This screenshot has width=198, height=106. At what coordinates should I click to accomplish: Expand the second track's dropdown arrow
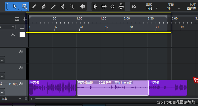point(2,61)
